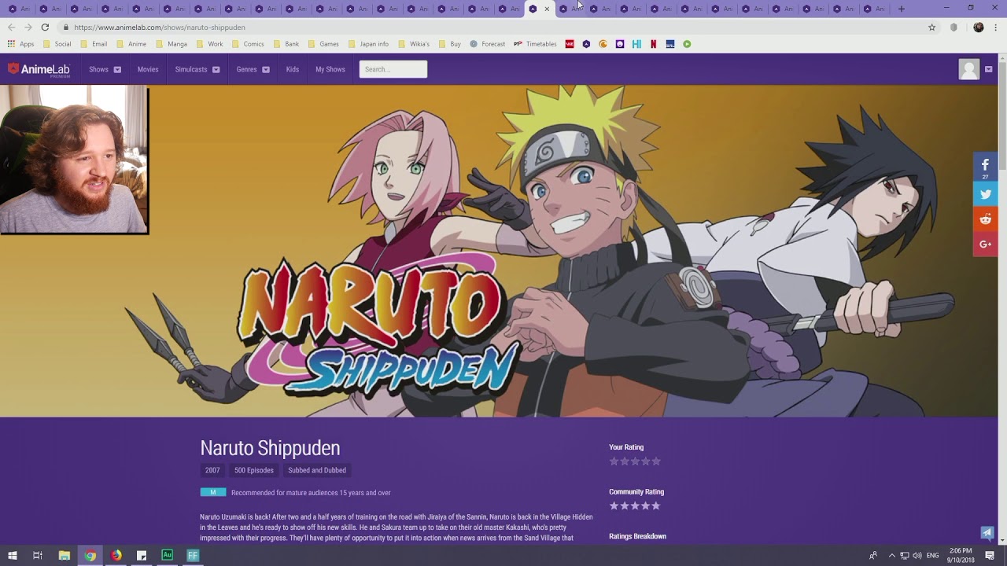Close the active browser tab
This screenshot has height=566, width=1007.
pos(547,9)
